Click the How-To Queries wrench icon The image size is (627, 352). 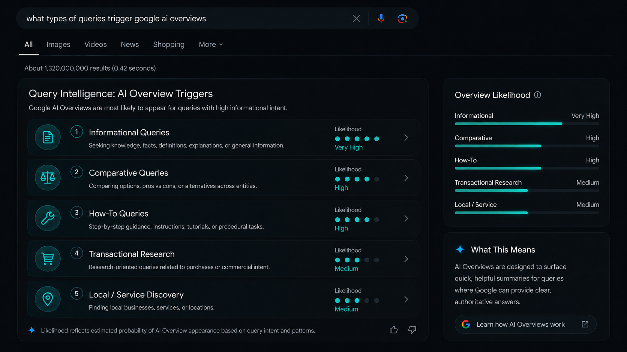48,218
